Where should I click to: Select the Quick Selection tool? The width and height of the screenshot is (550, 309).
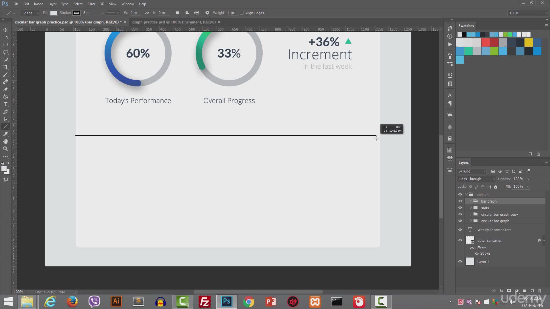click(5, 60)
